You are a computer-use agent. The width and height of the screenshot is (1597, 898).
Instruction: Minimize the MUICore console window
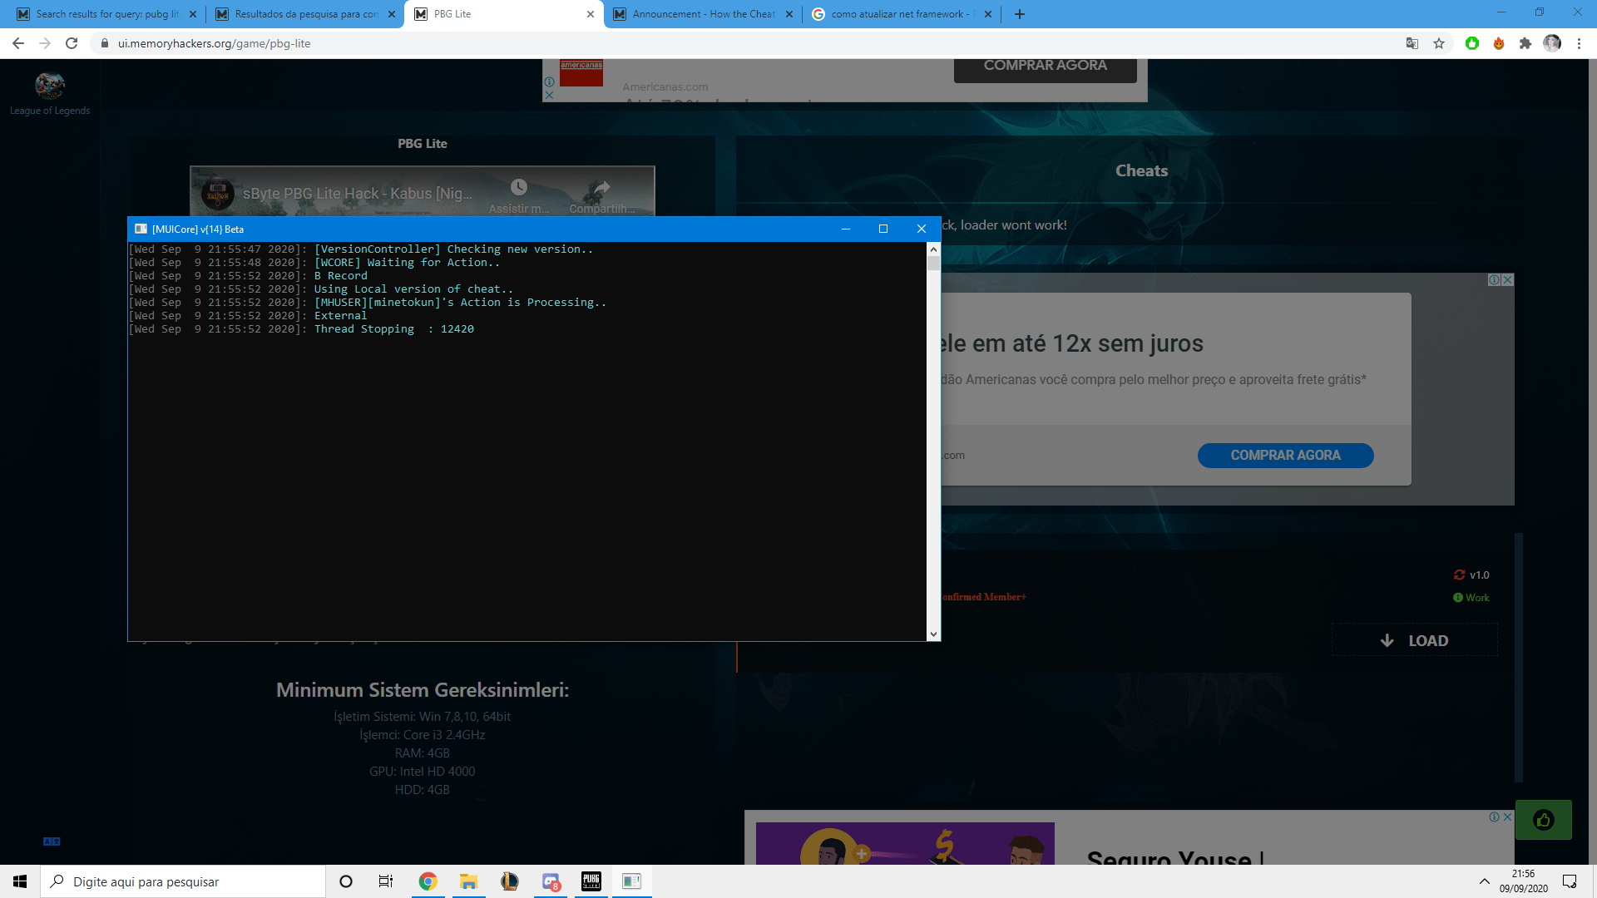tap(846, 229)
